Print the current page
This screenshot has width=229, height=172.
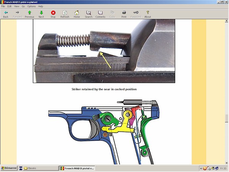tap(124, 15)
